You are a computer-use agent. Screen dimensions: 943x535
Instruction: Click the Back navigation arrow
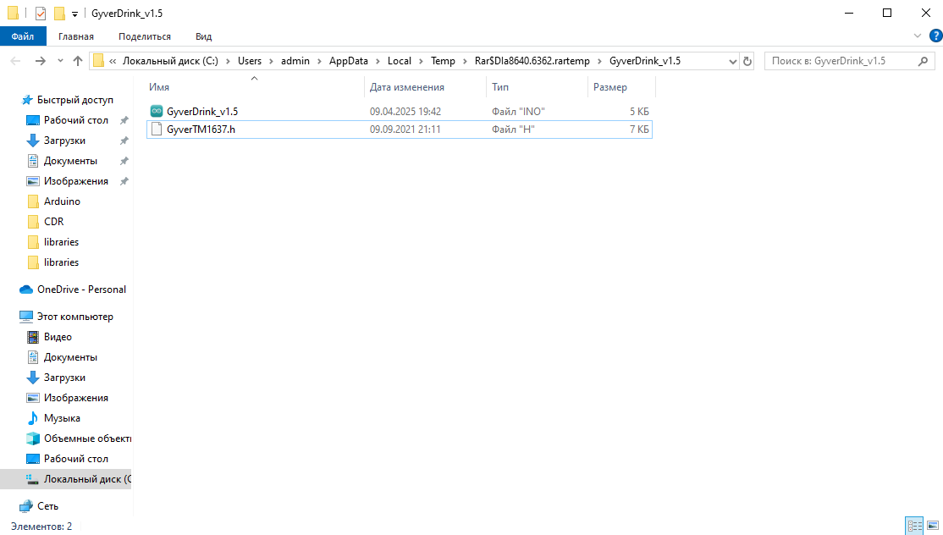point(15,61)
